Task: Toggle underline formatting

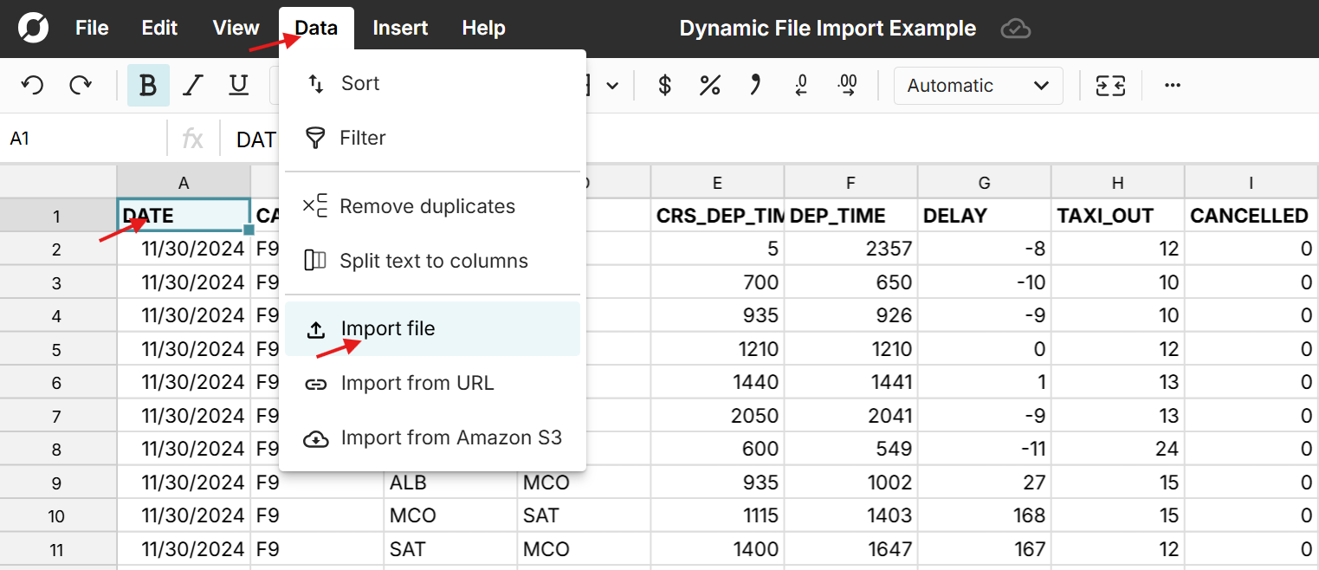Action: coord(238,85)
